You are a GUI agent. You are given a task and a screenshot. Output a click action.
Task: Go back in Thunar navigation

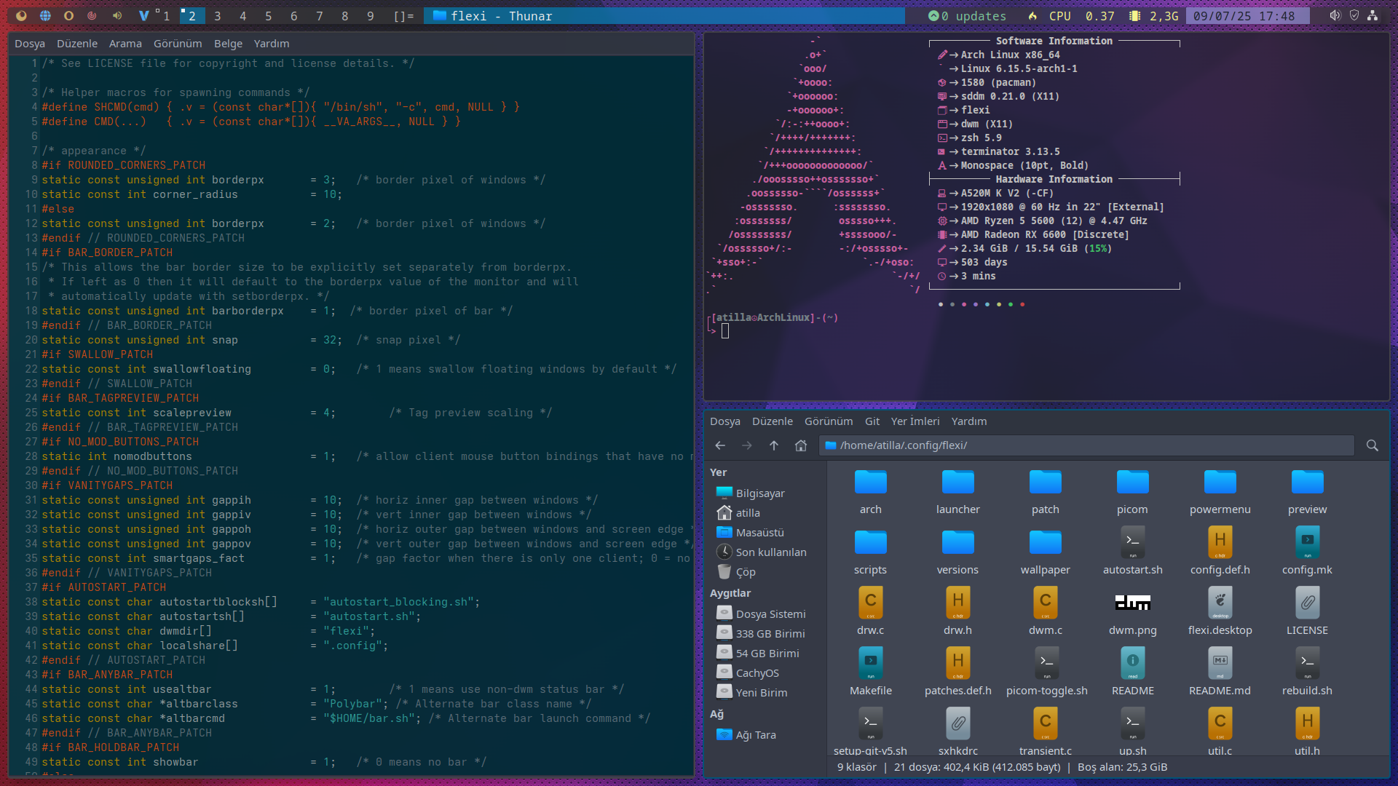pos(720,445)
